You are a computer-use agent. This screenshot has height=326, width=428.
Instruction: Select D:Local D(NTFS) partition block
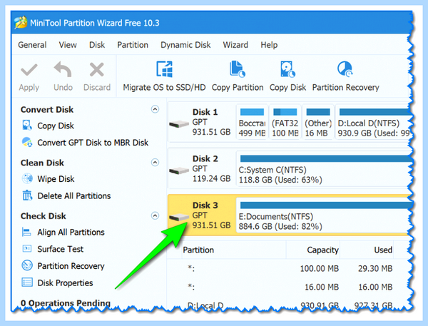point(373,122)
